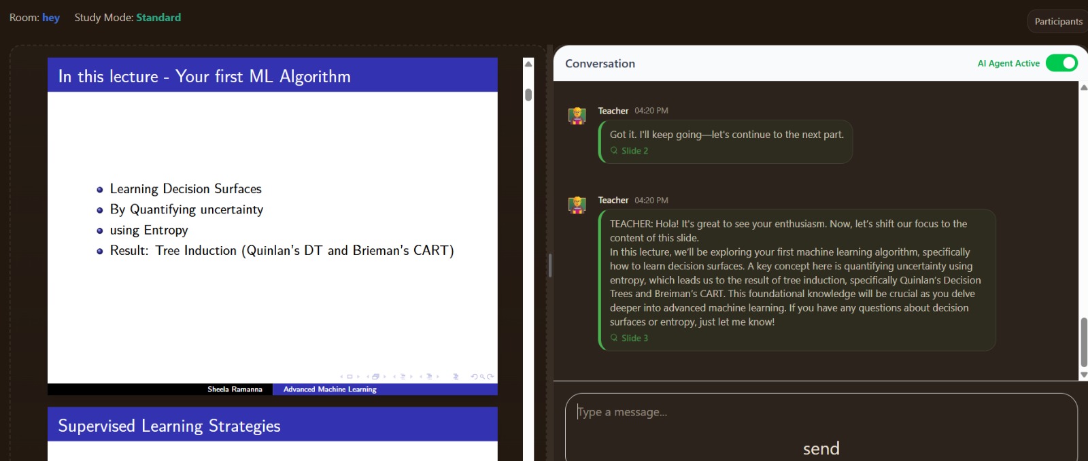Click the Teacher avatar beside the 'Got it' message
The image size is (1088, 461).
tap(577, 116)
